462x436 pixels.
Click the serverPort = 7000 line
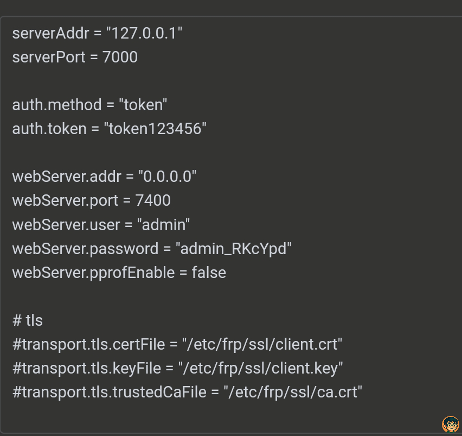tap(75, 57)
